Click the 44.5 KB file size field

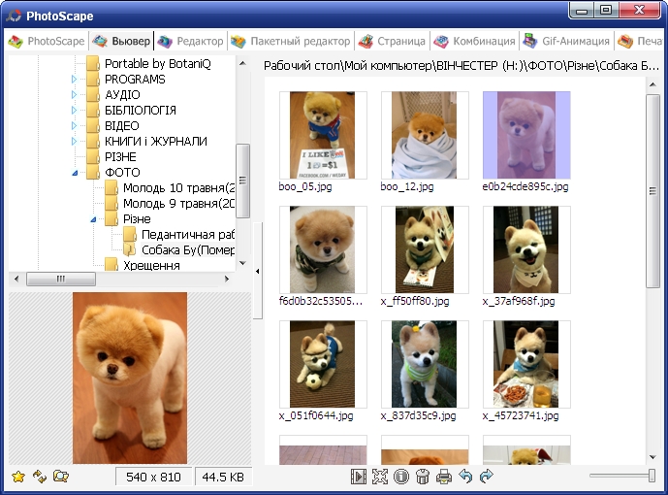click(x=223, y=477)
